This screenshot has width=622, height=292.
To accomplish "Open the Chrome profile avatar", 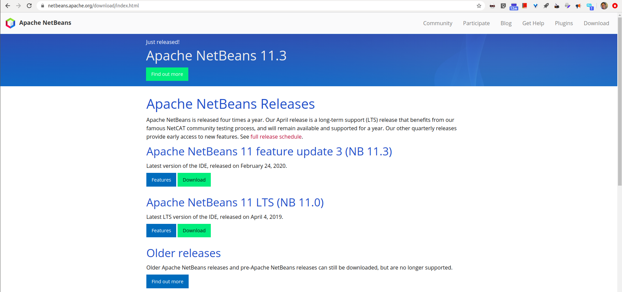I will click(x=604, y=6).
